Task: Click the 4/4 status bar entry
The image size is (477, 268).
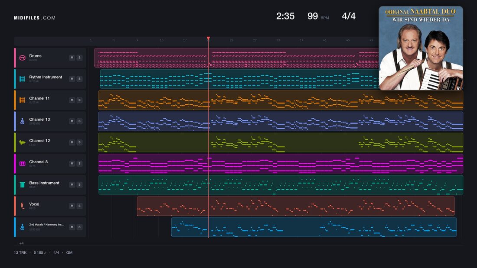Action: click(56, 252)
